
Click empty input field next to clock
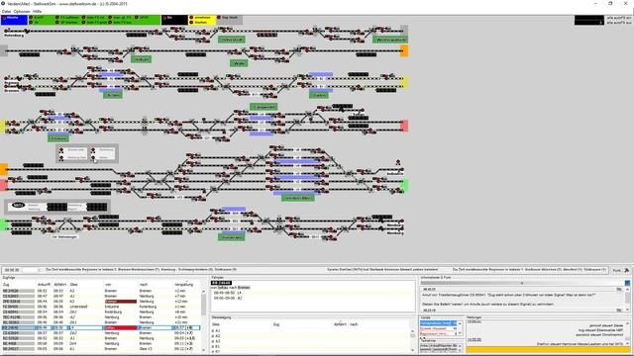pos(30,270)
